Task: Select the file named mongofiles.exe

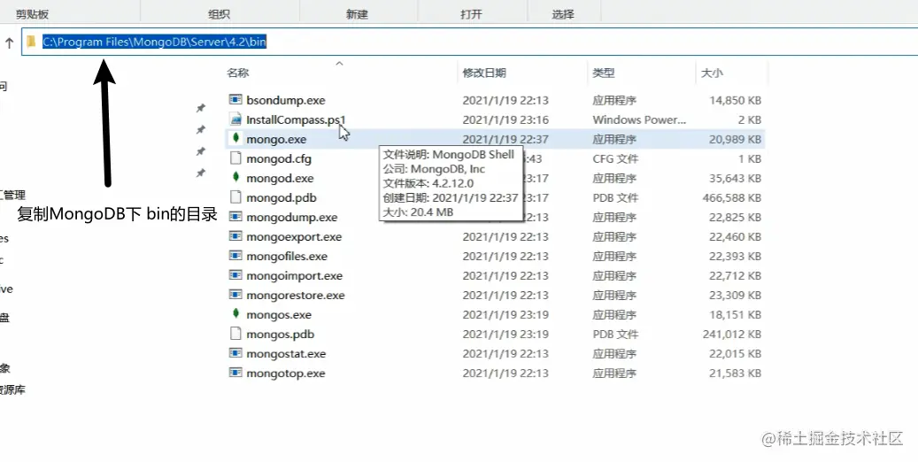Action: pyautogui.click(x=287, y=257)
